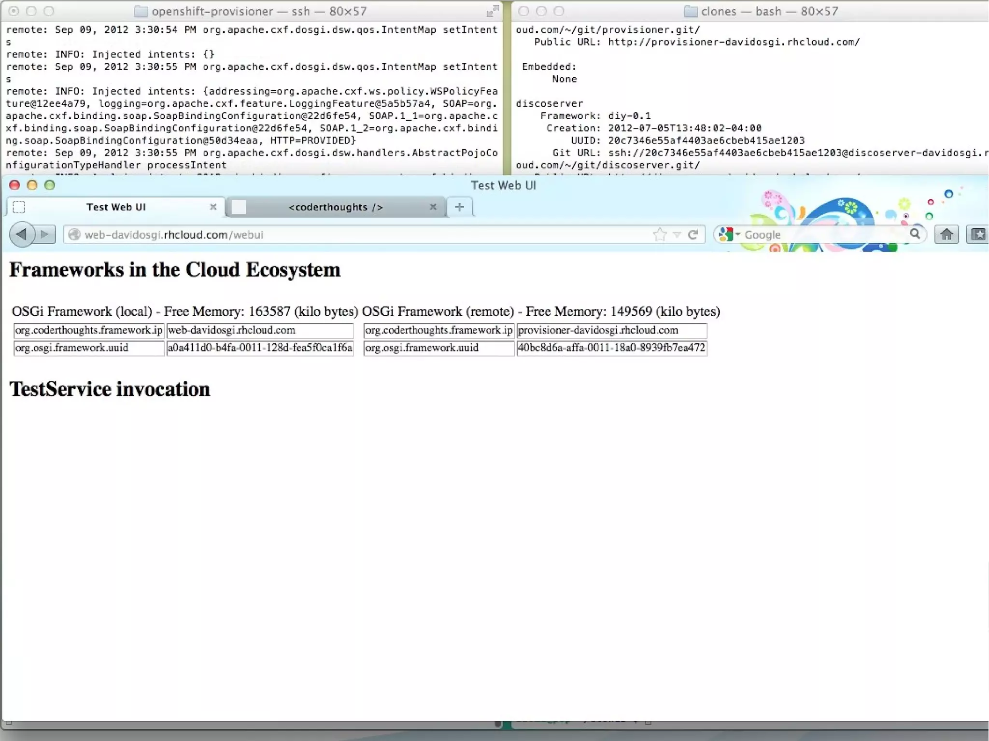This screenshot has width=989, height=741.
Task: Click the browser forward arrow button
Action: 45,235
